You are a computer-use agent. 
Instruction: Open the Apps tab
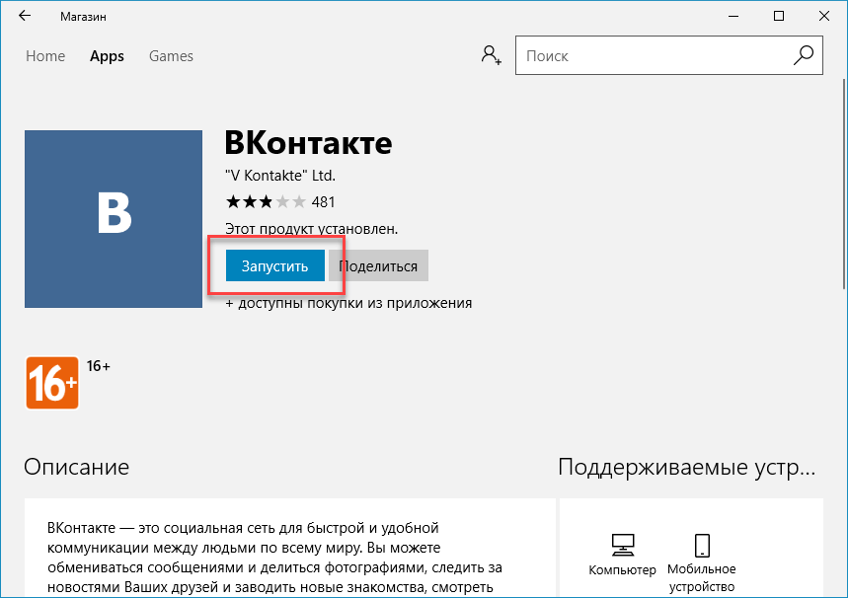[x=107, y=56]
